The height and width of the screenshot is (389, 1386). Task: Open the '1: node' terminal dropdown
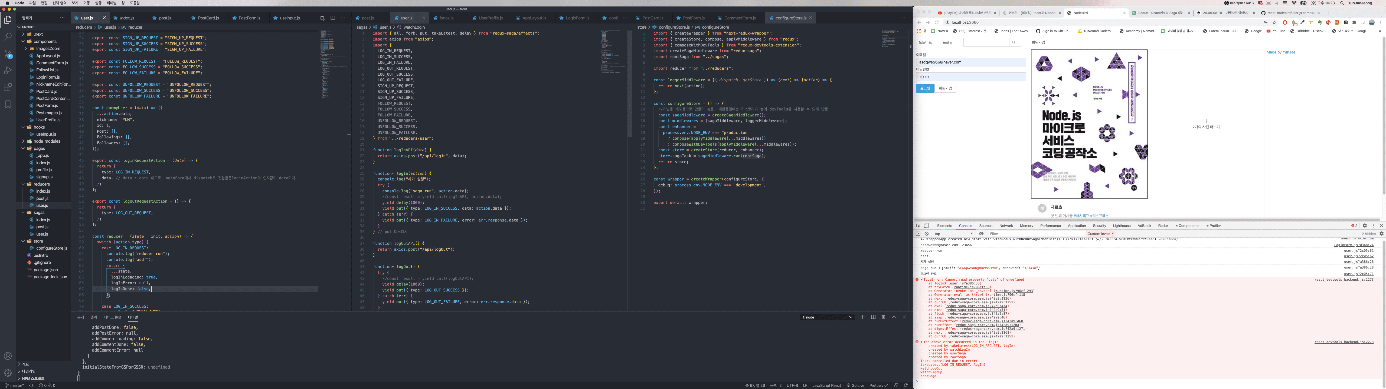pyautogui.click(x=827, y=317)
